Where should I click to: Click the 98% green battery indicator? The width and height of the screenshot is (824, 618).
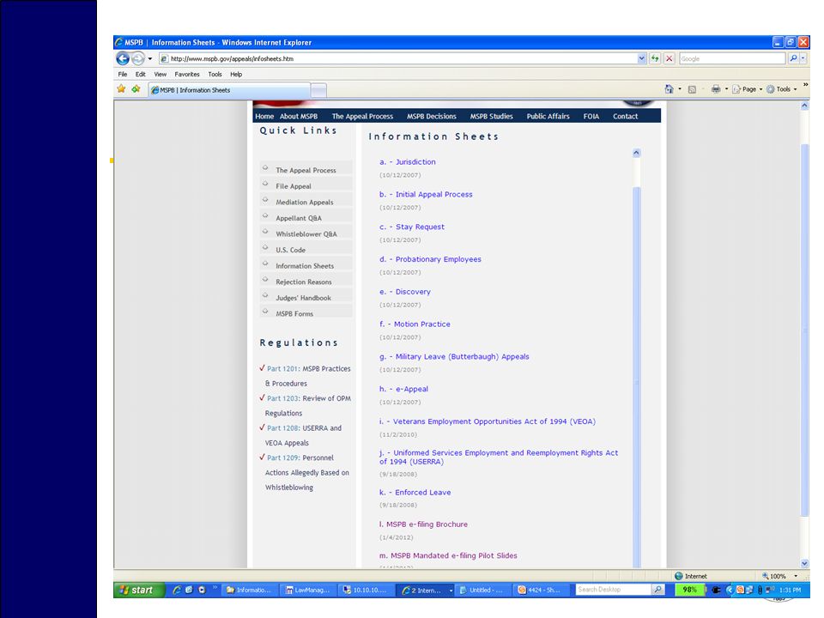(690, 591)
